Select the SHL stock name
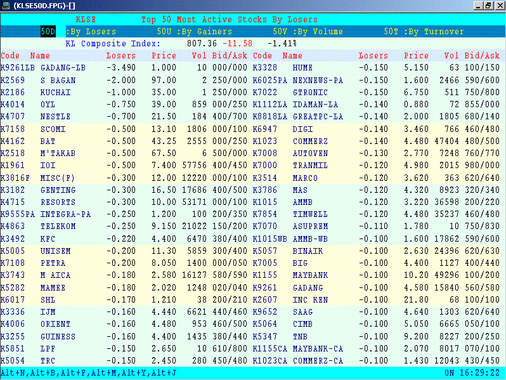This screenshot has height=380, width=506. (48, 300)
